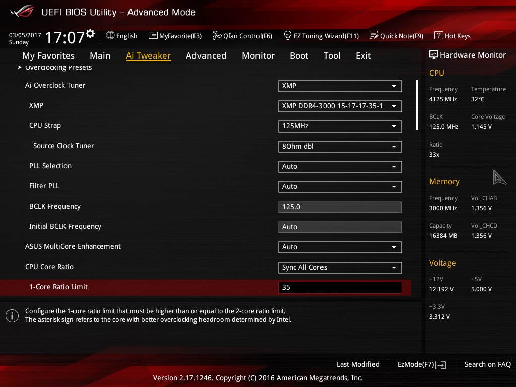Click the 03/05/2017 date
516x387 pixels.
pos(25,35)
